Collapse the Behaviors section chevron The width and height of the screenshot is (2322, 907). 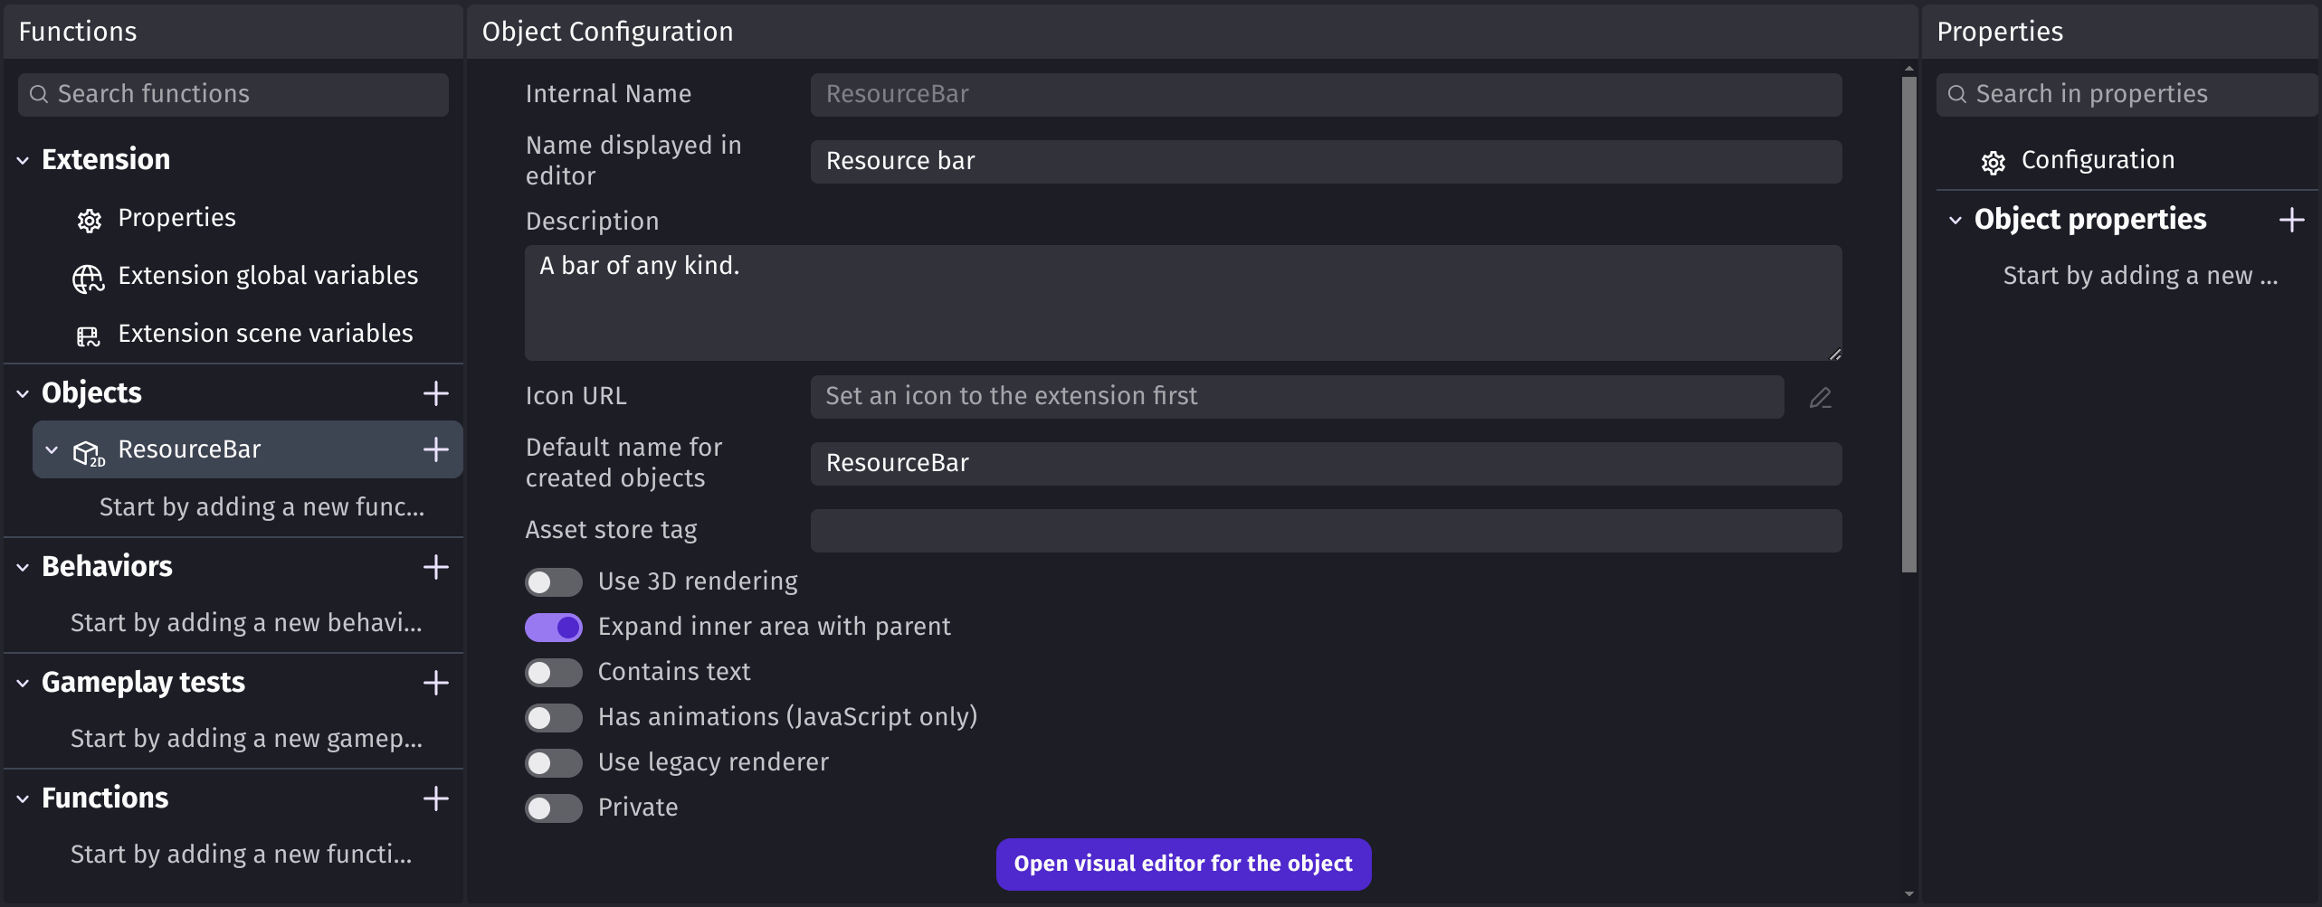(23, 568)
